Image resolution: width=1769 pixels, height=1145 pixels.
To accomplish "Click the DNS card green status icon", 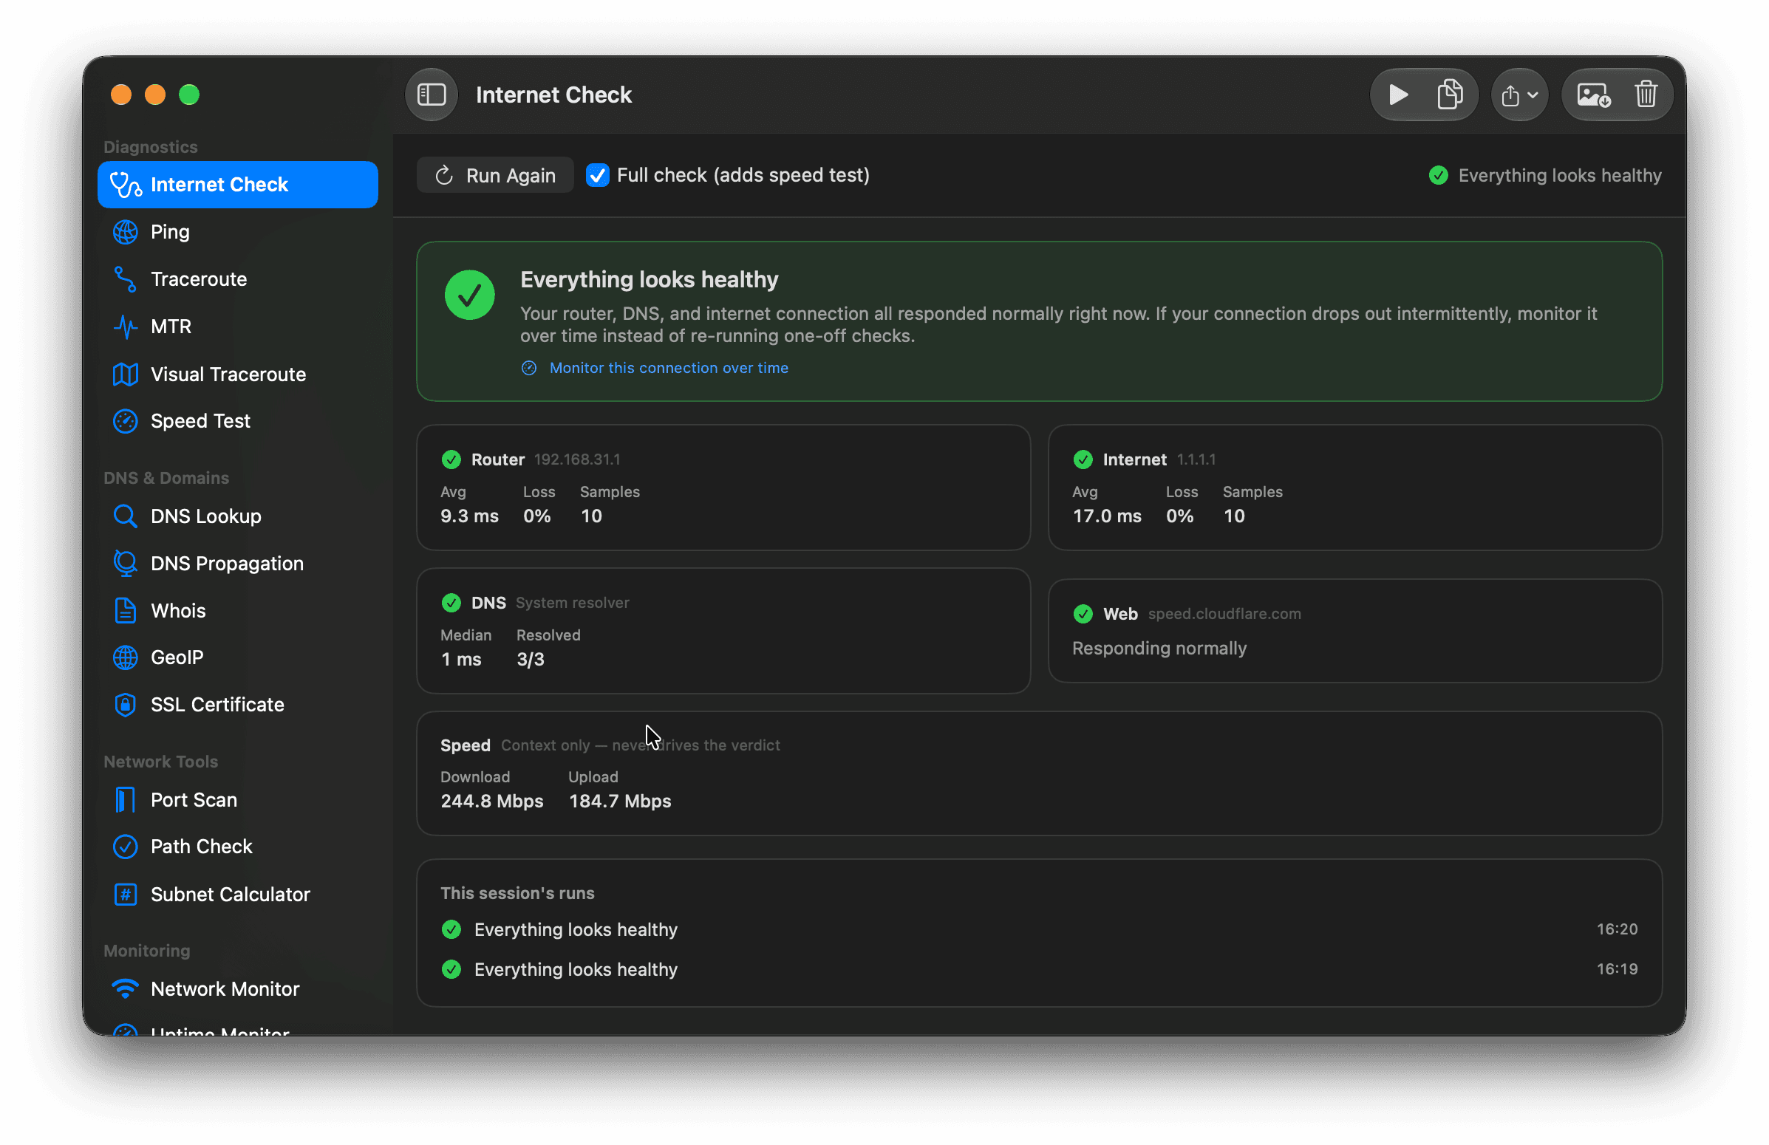I will (451, 603).
